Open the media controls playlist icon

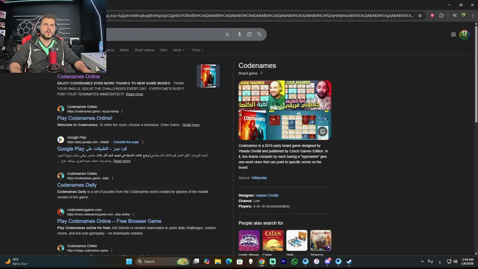point(454,16)
